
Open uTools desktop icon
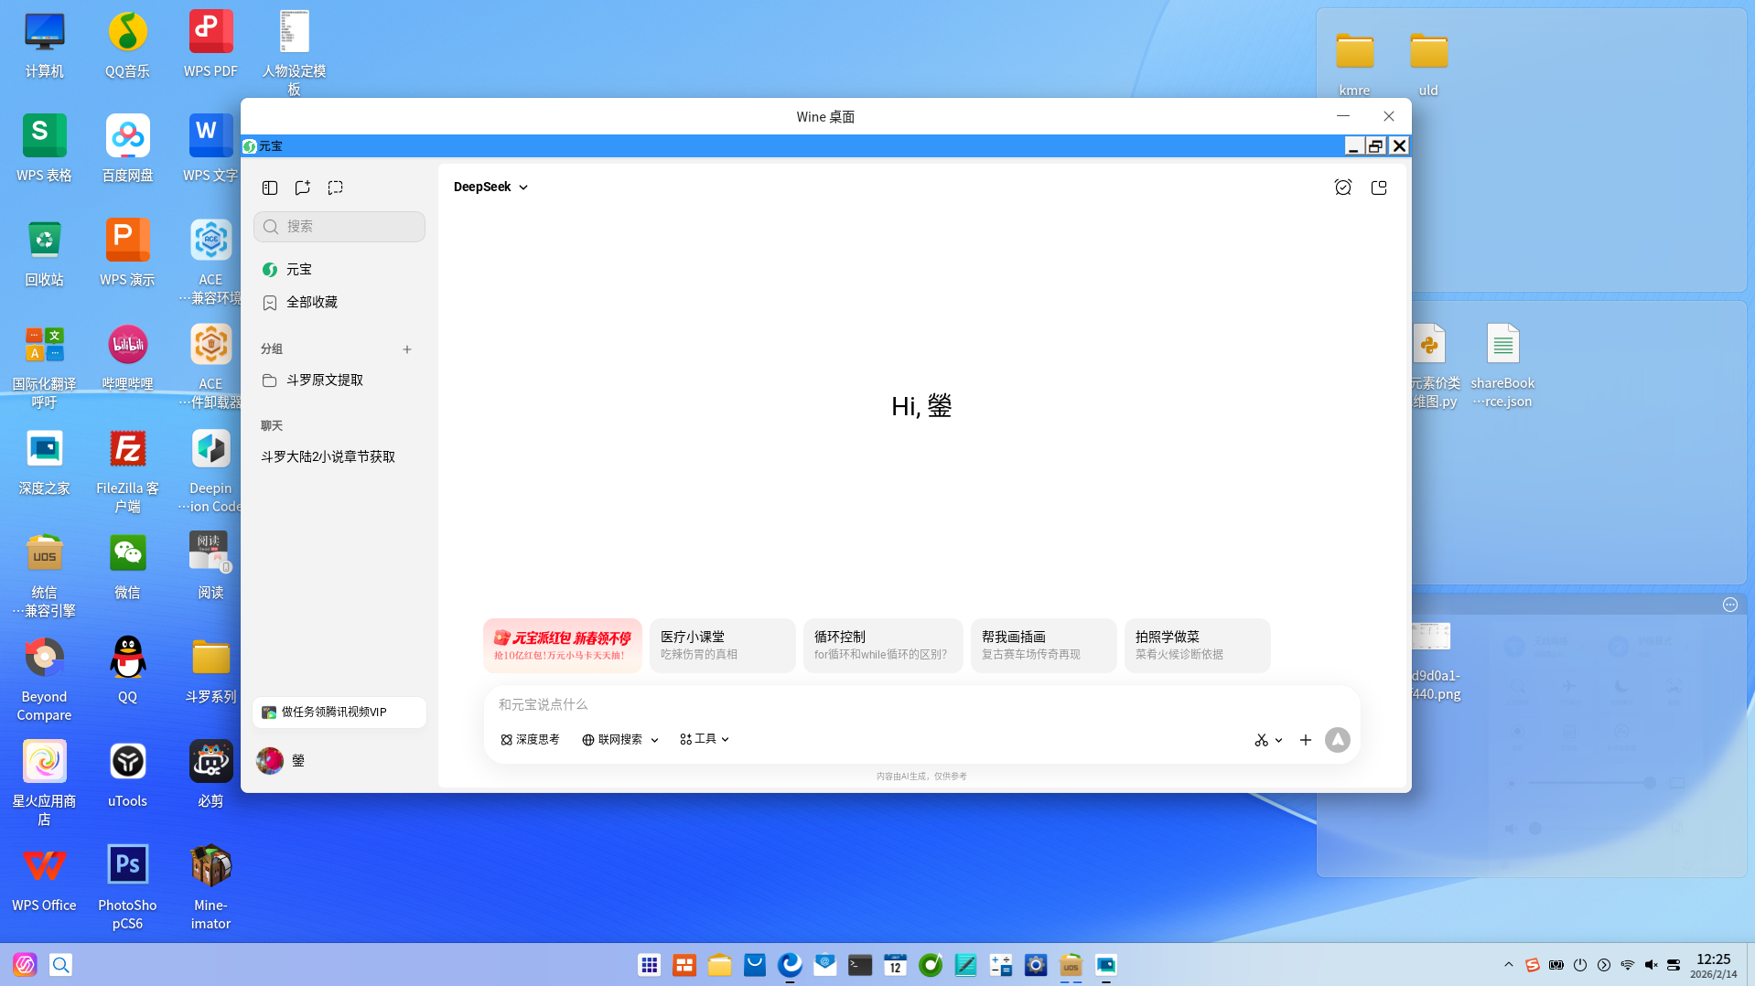click(x=127, y=775)
